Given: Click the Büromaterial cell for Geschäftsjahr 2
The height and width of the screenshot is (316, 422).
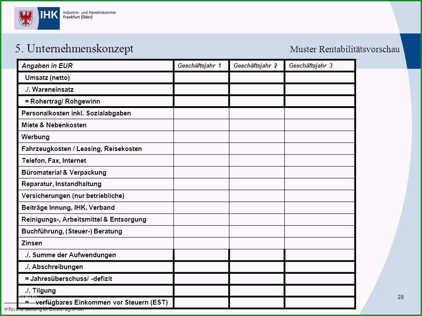Looking at the screenshot, I should point(257,172).
